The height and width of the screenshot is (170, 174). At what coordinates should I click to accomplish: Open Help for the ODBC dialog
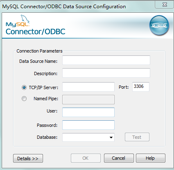151,158
